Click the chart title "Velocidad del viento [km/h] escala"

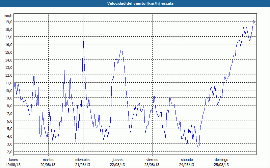[135, 4]
